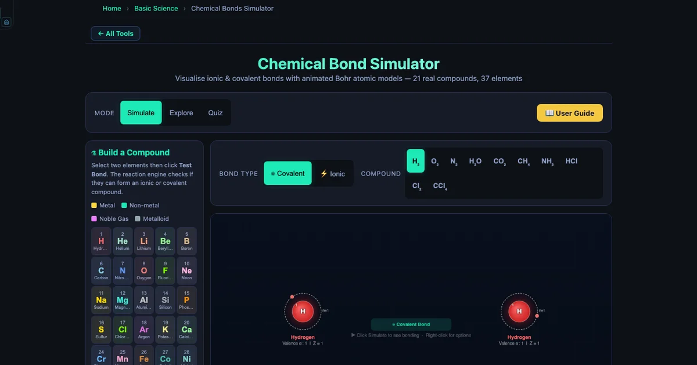Select the Magnesium element tile

point(123,300)
